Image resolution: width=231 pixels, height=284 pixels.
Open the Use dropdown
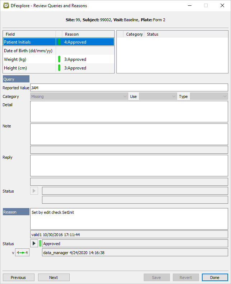click(158, 96)
